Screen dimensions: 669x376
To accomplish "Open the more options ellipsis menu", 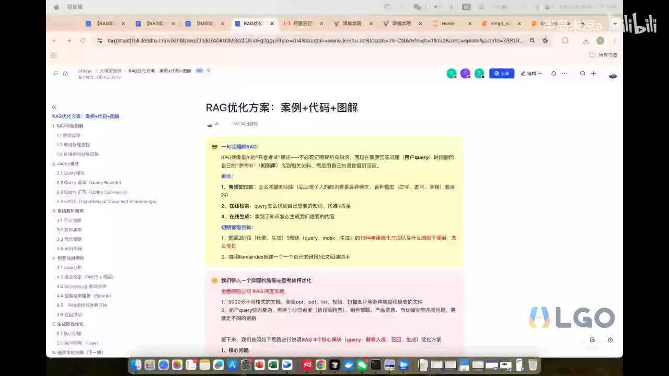I will 564,74.
